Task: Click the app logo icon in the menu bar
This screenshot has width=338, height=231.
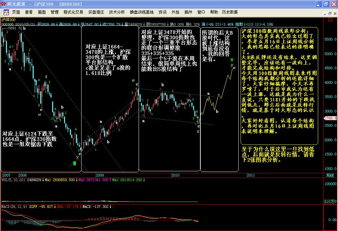Action: 6,12
